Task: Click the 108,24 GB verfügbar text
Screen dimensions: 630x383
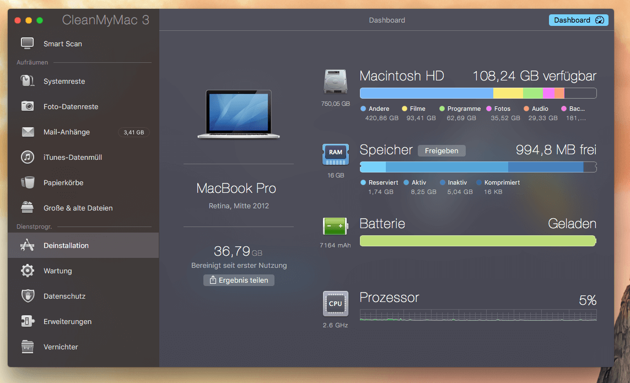Action: [x=535, y=76]
